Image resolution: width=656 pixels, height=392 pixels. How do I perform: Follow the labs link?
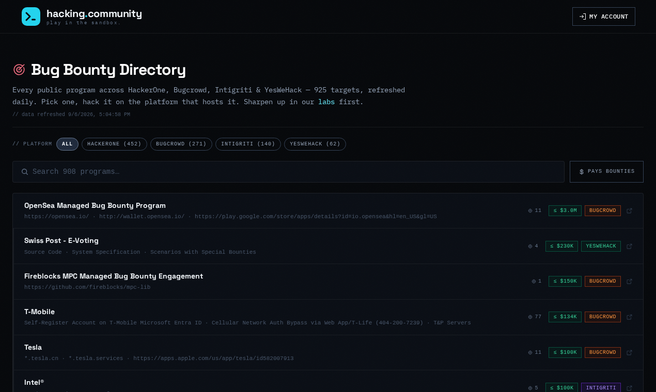click(x=326, y=102)
